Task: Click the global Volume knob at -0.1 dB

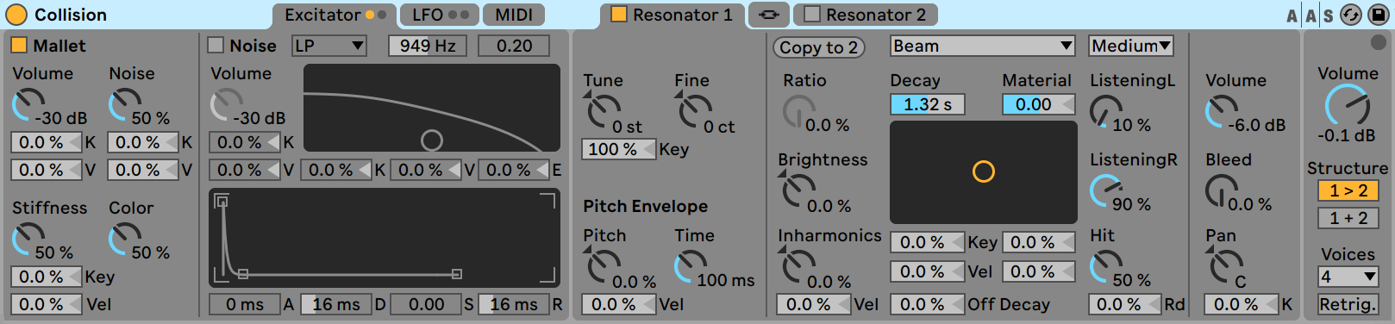Action: click(x=1347, y=106)
